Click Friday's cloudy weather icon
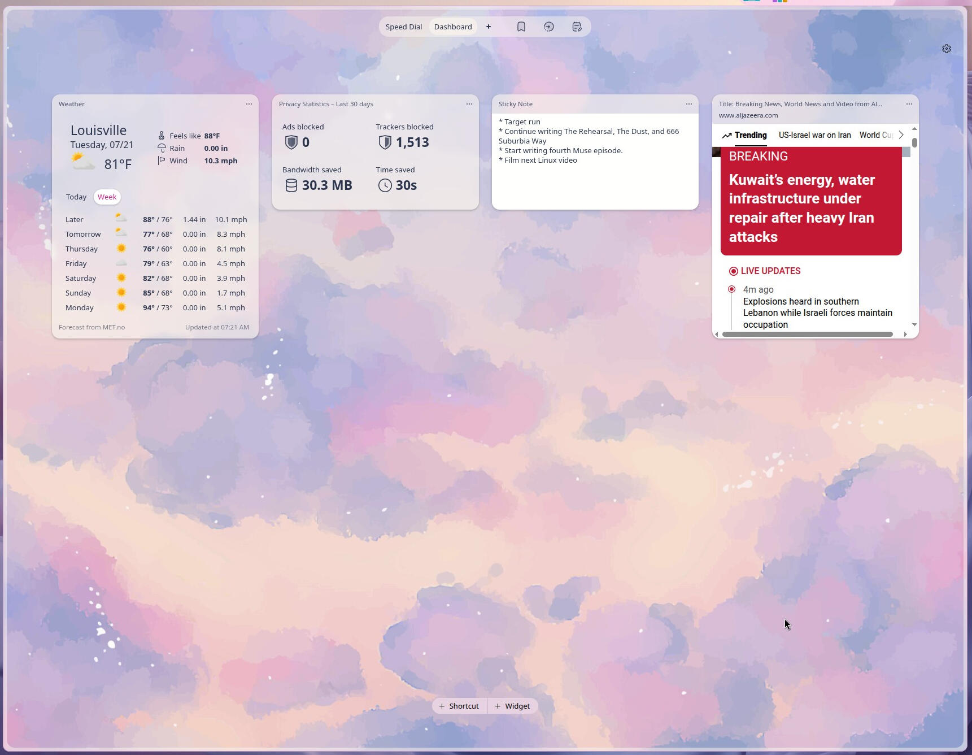Viewport: 972px width, 755px height. (x=121, y=263)
